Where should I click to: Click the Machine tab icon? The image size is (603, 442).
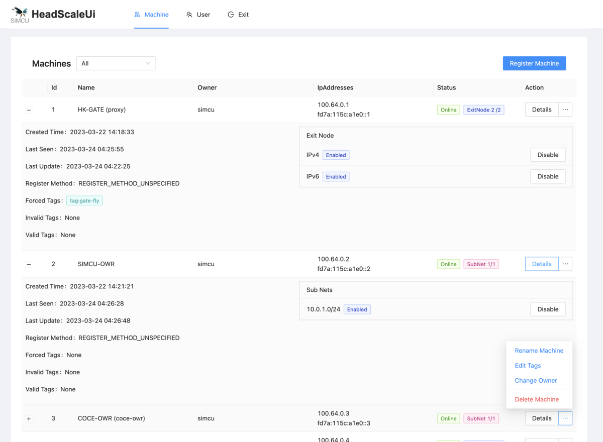pyautogui.click(x=137, y=15)
